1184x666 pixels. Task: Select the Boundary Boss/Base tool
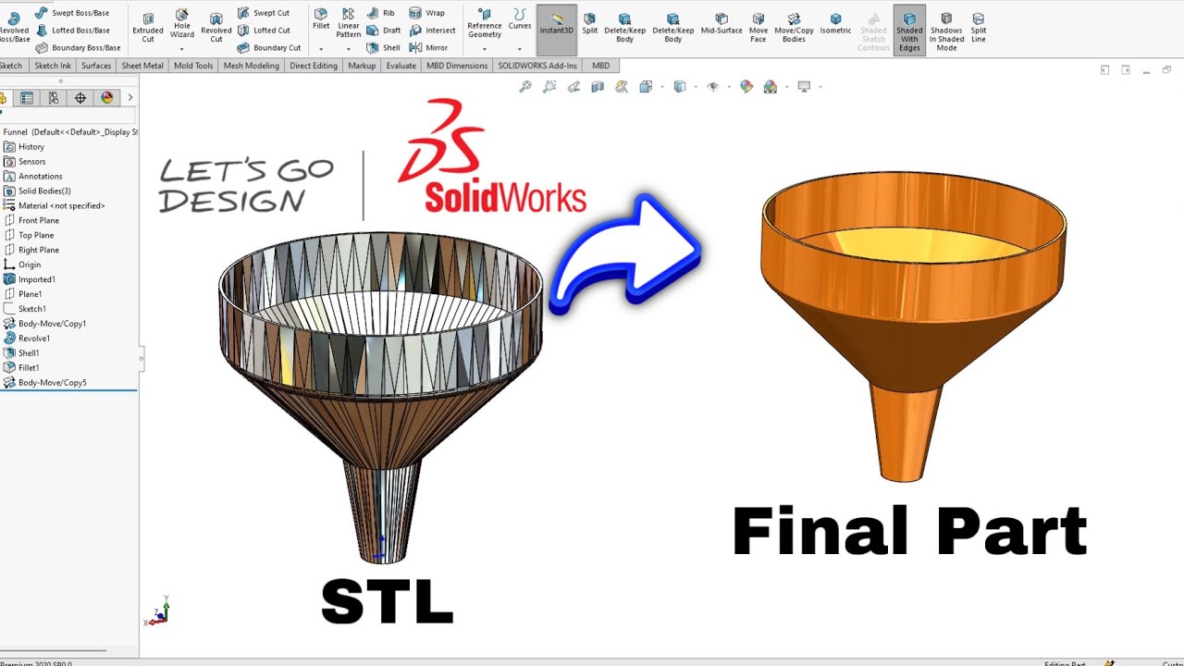(x=78, y=47)
